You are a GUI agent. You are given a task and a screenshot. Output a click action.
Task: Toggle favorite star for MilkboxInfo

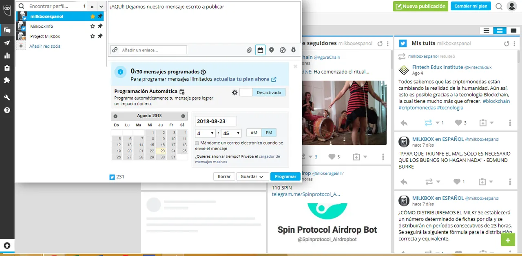pyautogui.click(x=93, y=26)
